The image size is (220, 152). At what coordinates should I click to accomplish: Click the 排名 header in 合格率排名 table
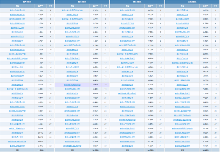(x=160, y=6)
